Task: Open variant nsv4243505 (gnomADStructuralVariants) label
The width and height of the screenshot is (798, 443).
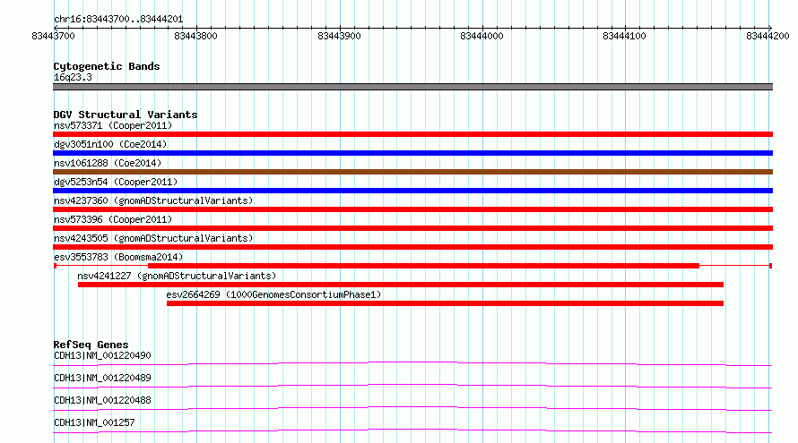Action: pos(153,238)
